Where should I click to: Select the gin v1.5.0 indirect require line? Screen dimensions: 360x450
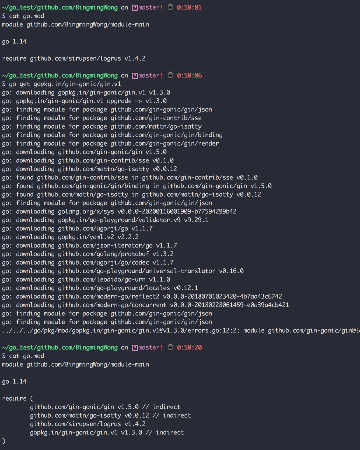pyautogui.click(x=105, y=407)
